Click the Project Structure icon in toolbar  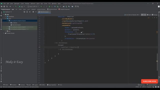(x=72, y=6)
